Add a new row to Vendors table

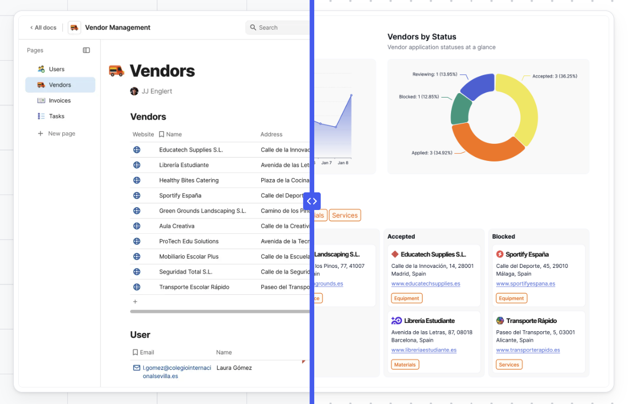[x=135, y=301]
